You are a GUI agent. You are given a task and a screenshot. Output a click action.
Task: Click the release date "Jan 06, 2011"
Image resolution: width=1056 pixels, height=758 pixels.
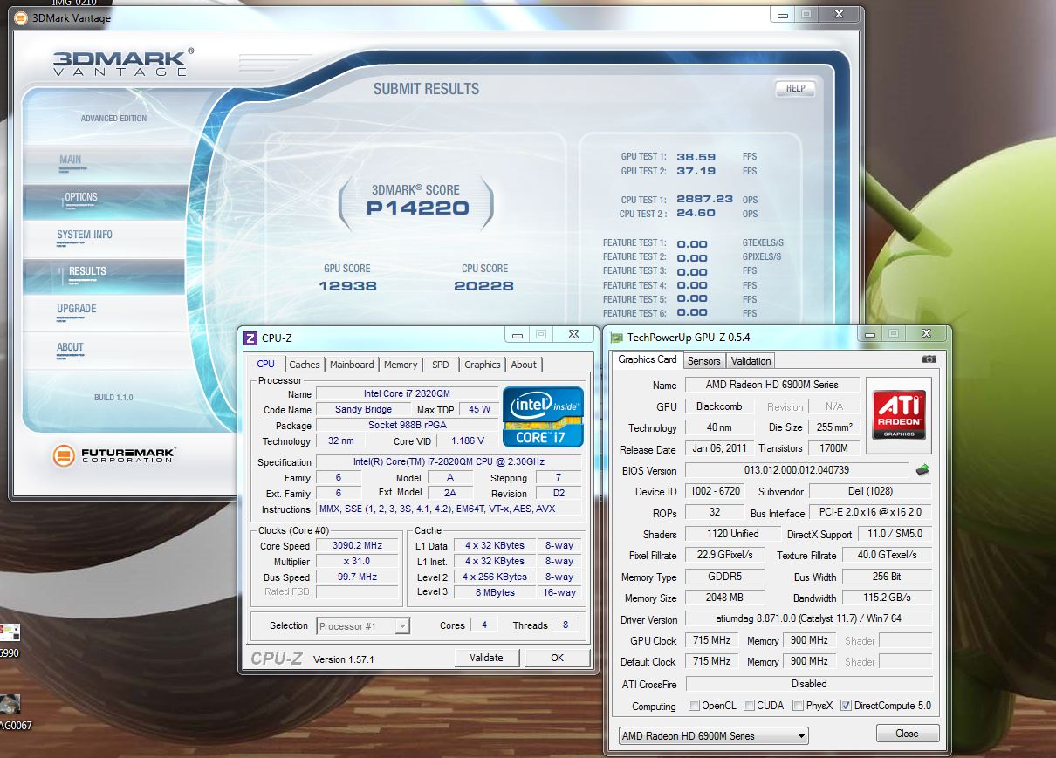tap(719, 449)
